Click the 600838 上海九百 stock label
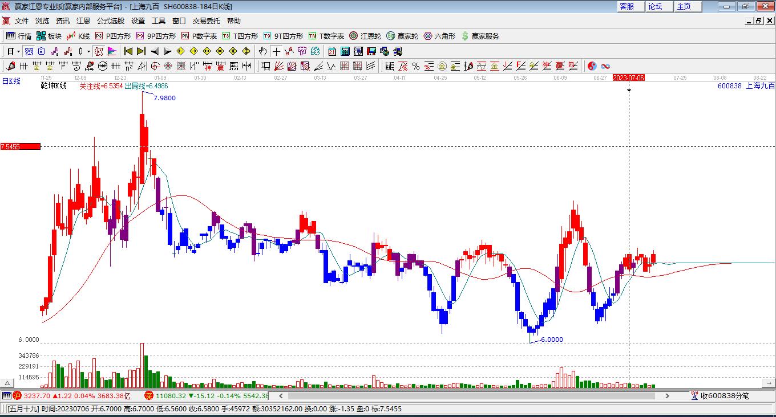The height and width of the screenshot is (417, 776). click(746, 85)
